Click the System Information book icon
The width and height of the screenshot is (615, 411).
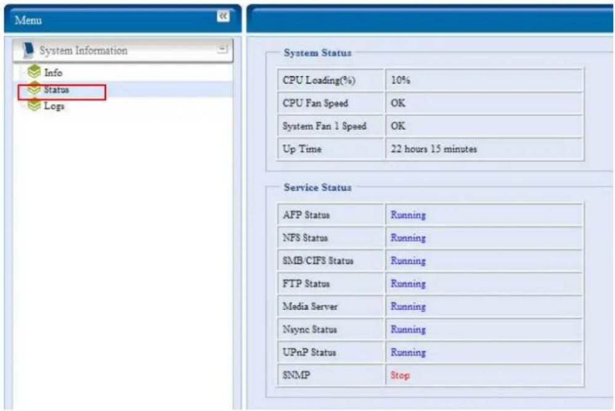pyautogui.click(x=28, y=50)
